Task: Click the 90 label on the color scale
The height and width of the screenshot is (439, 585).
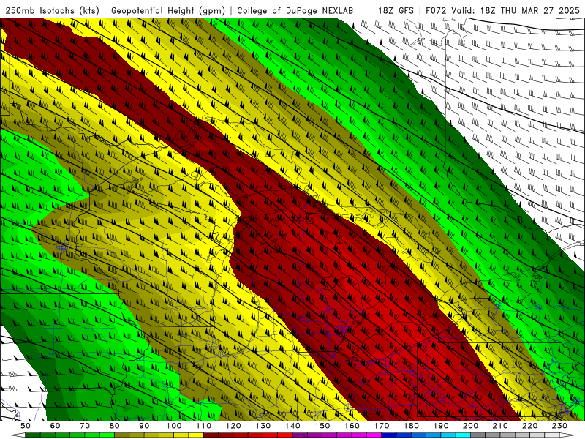Action: tap(144, 426)
